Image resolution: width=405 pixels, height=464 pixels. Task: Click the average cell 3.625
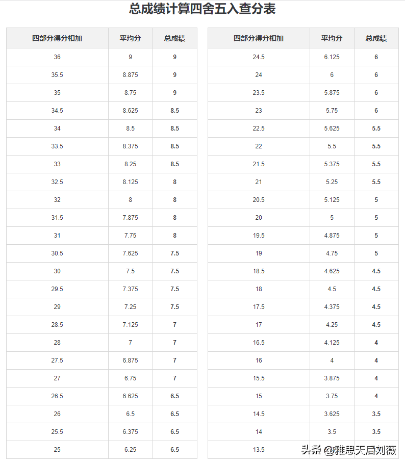coord(332,414)
